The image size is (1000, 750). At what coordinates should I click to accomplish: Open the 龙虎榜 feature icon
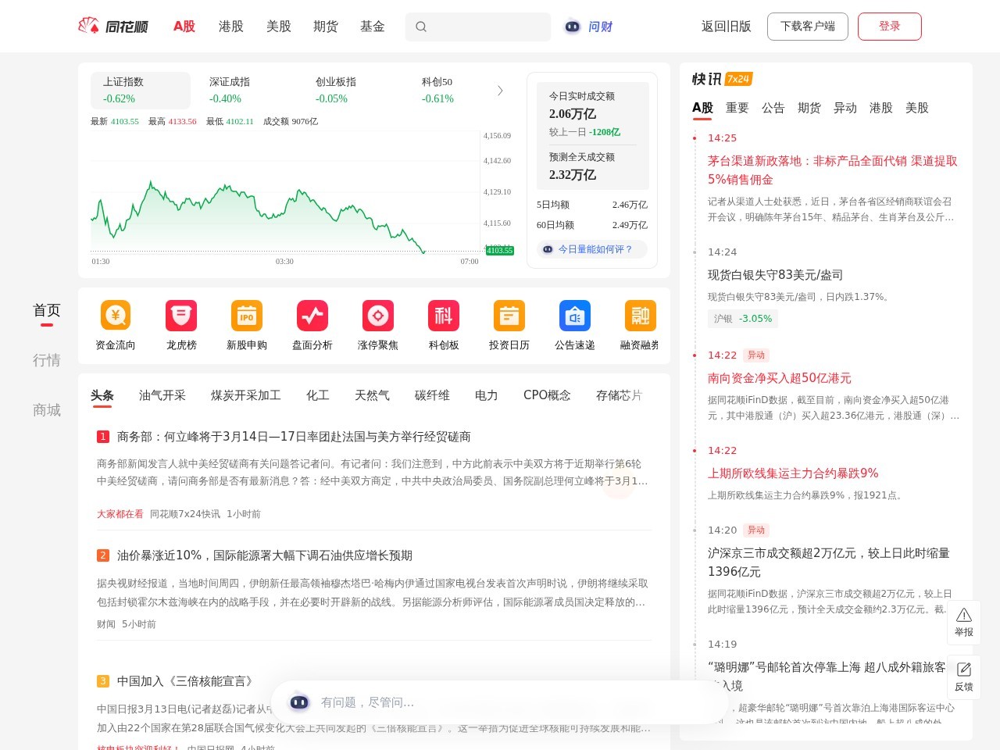(x=180, y=324)
